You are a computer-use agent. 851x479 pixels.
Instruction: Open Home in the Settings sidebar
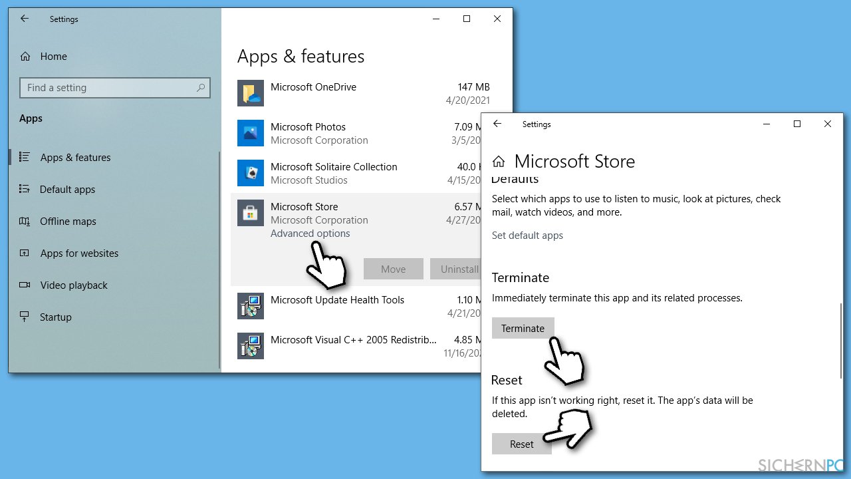(x=53, y=57)
